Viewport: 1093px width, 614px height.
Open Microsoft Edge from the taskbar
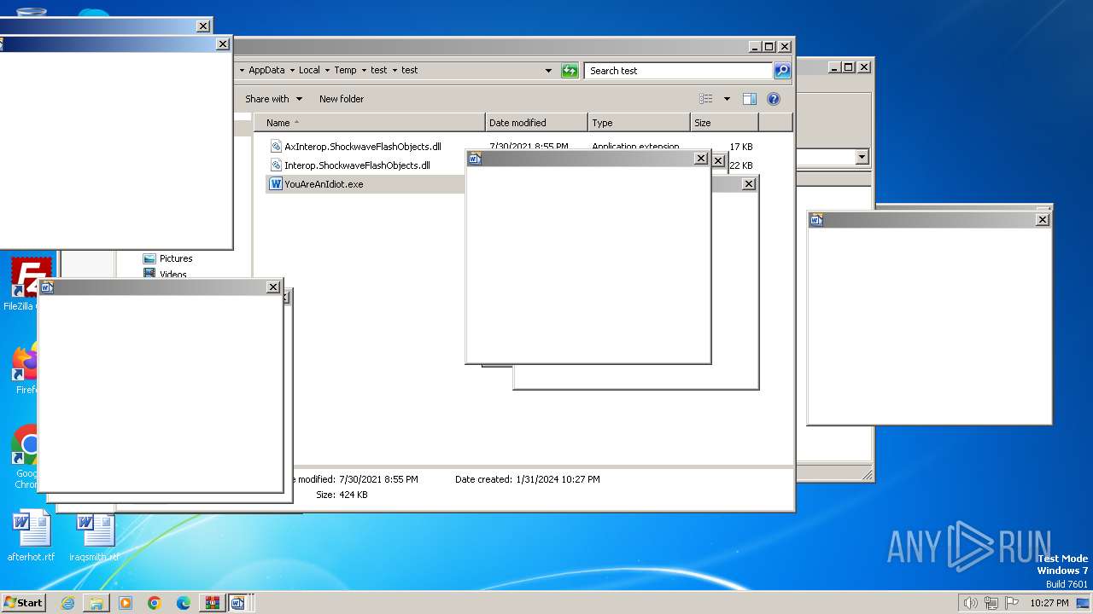[184, 603]
